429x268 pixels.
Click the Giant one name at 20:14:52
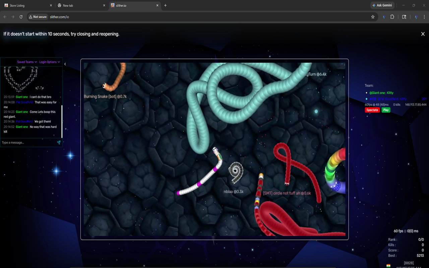tap(22, 127)
